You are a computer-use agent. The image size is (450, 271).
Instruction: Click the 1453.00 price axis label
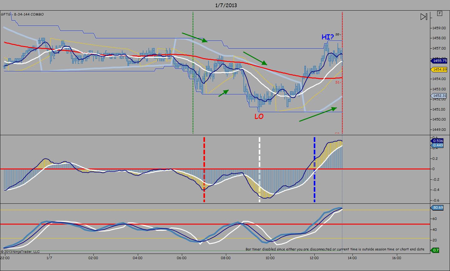tap(439, 89)
